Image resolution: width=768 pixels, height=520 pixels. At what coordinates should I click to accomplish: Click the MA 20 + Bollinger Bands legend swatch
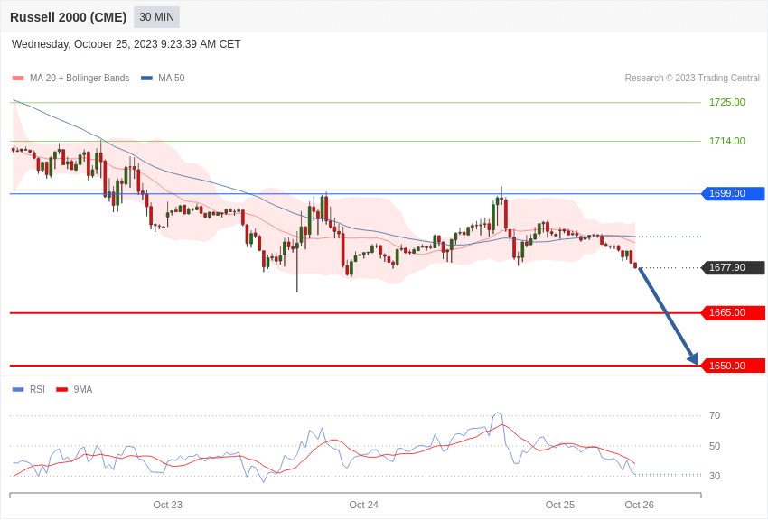point(18,79)
